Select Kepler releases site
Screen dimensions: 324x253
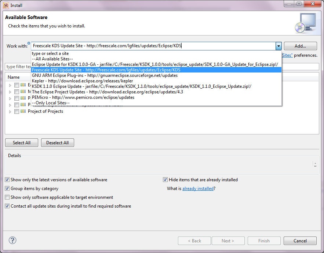[156, 81]
